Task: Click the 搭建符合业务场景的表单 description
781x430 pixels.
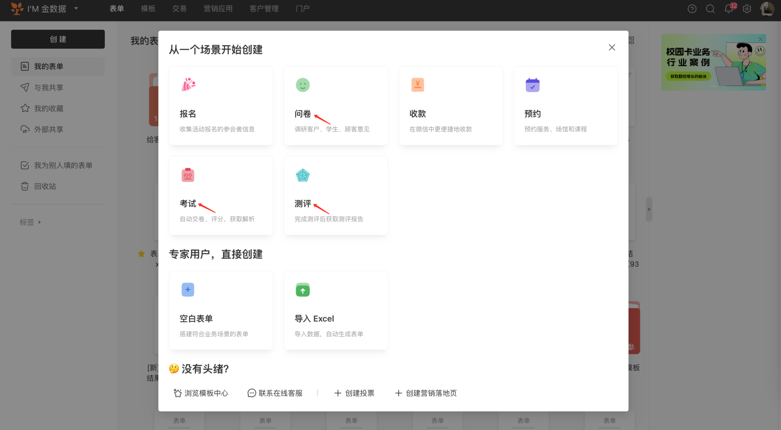Action: pyautogui.click(x=214, y=334)
